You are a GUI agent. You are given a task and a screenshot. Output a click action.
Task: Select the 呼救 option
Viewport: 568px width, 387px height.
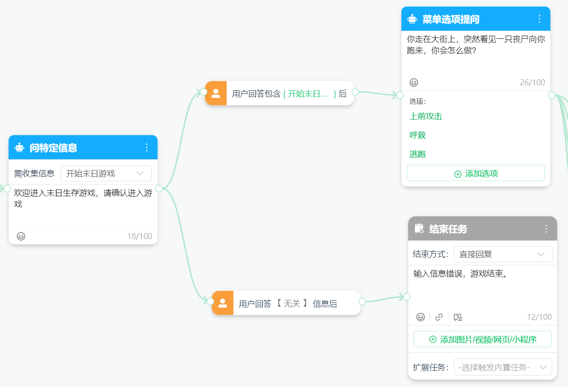point(418,135)
